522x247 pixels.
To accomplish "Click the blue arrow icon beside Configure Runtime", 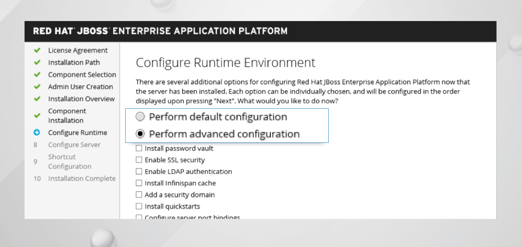I will click(37, 133).
